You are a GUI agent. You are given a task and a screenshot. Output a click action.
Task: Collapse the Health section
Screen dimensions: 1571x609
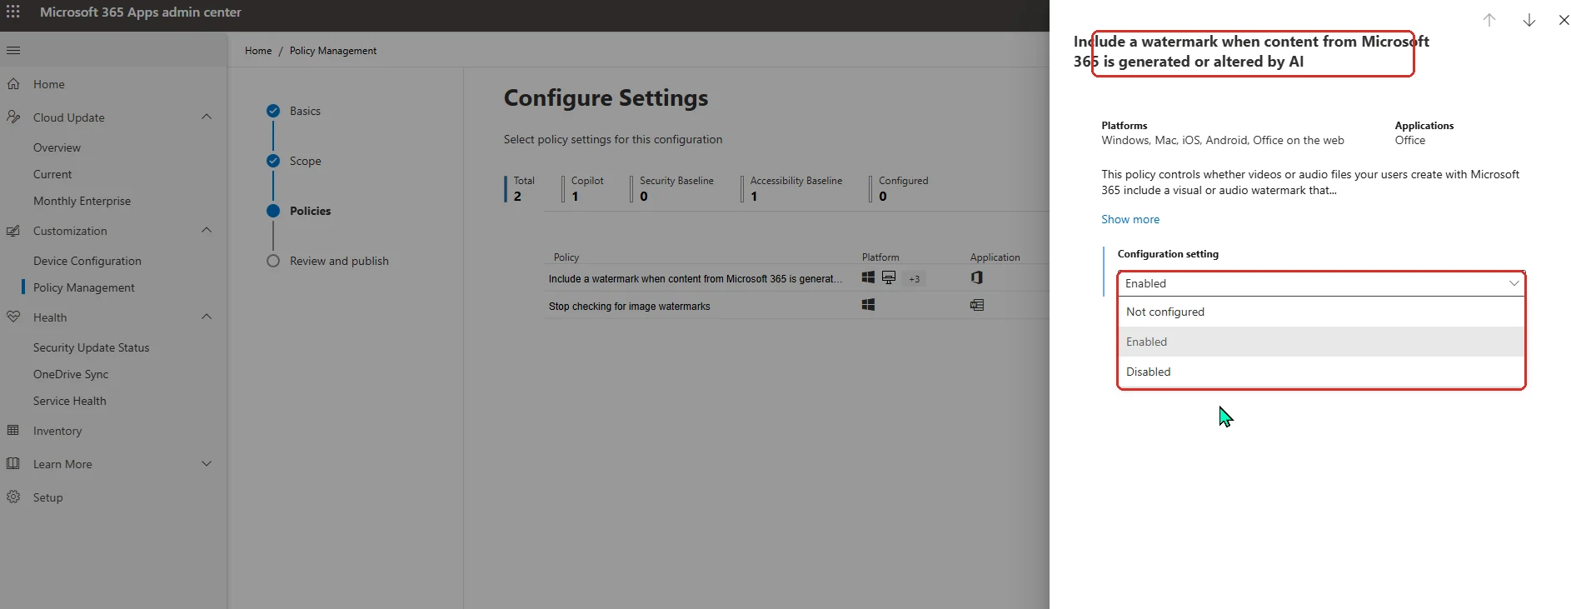pyautogui.click(x=207, y=317)
